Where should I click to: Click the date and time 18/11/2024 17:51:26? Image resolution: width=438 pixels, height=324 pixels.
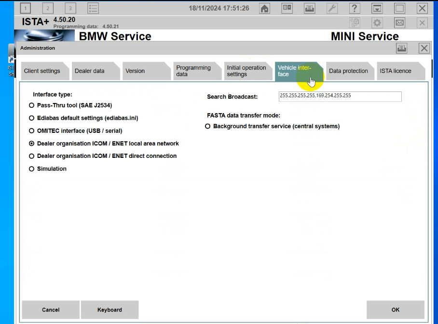[219, 8]
